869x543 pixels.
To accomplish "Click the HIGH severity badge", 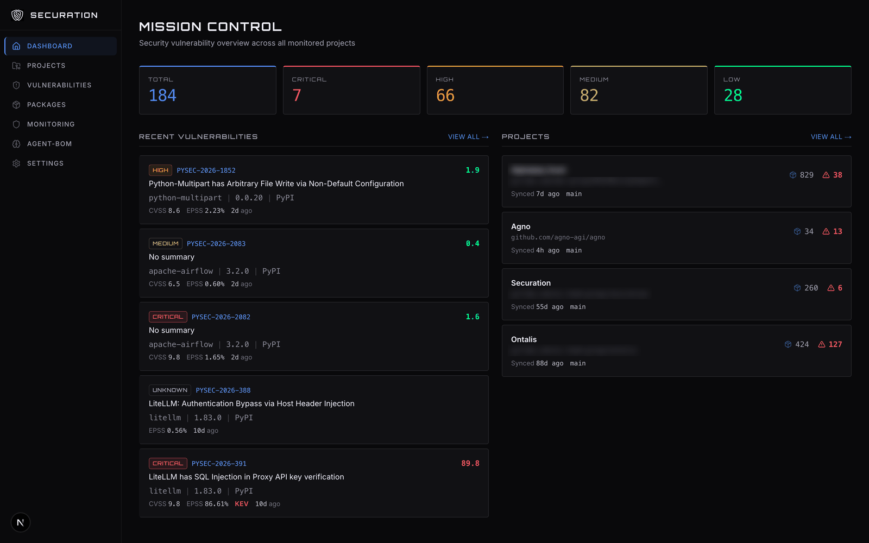I will [x=160, y=171].
